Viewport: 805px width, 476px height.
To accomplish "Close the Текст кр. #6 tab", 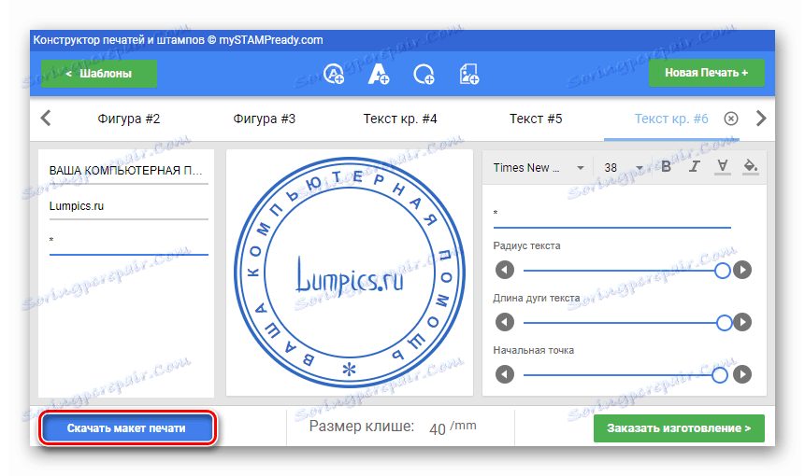I will point(731,119).
